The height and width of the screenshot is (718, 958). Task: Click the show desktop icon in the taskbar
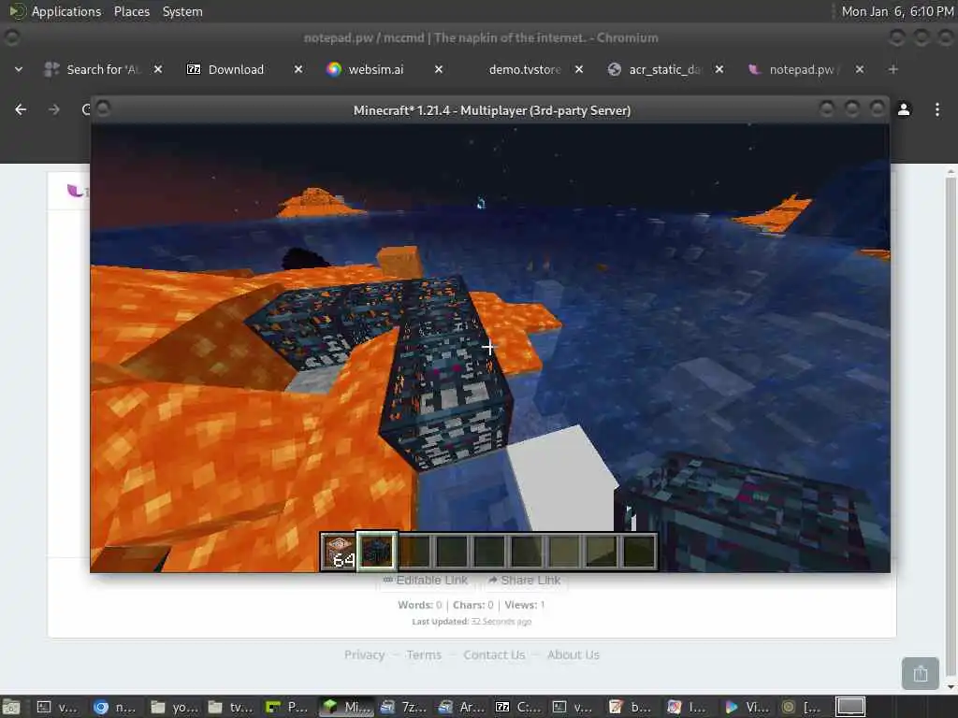11,707
